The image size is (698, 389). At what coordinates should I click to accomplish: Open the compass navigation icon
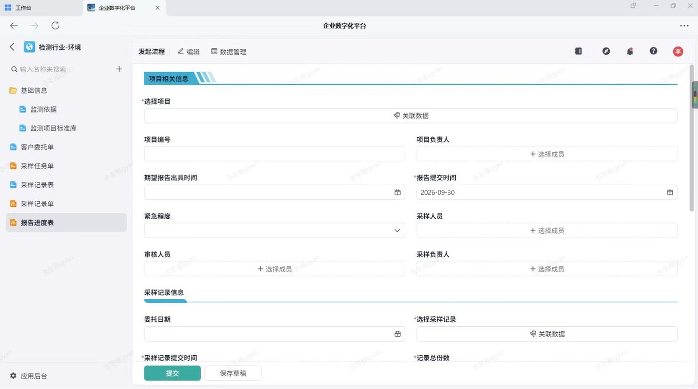606,51
